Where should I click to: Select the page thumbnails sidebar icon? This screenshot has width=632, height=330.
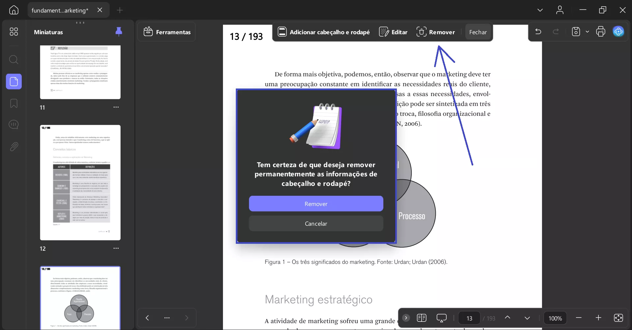(x=14, y=81)
